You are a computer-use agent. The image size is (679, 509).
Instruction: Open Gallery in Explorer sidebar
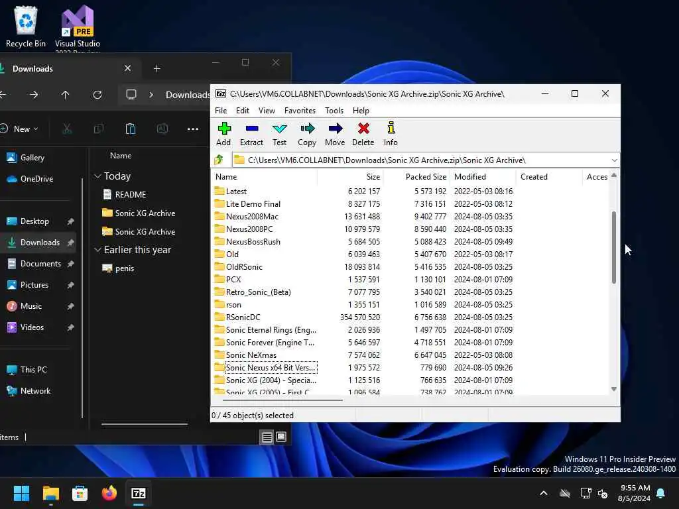(x=26, y=158)
